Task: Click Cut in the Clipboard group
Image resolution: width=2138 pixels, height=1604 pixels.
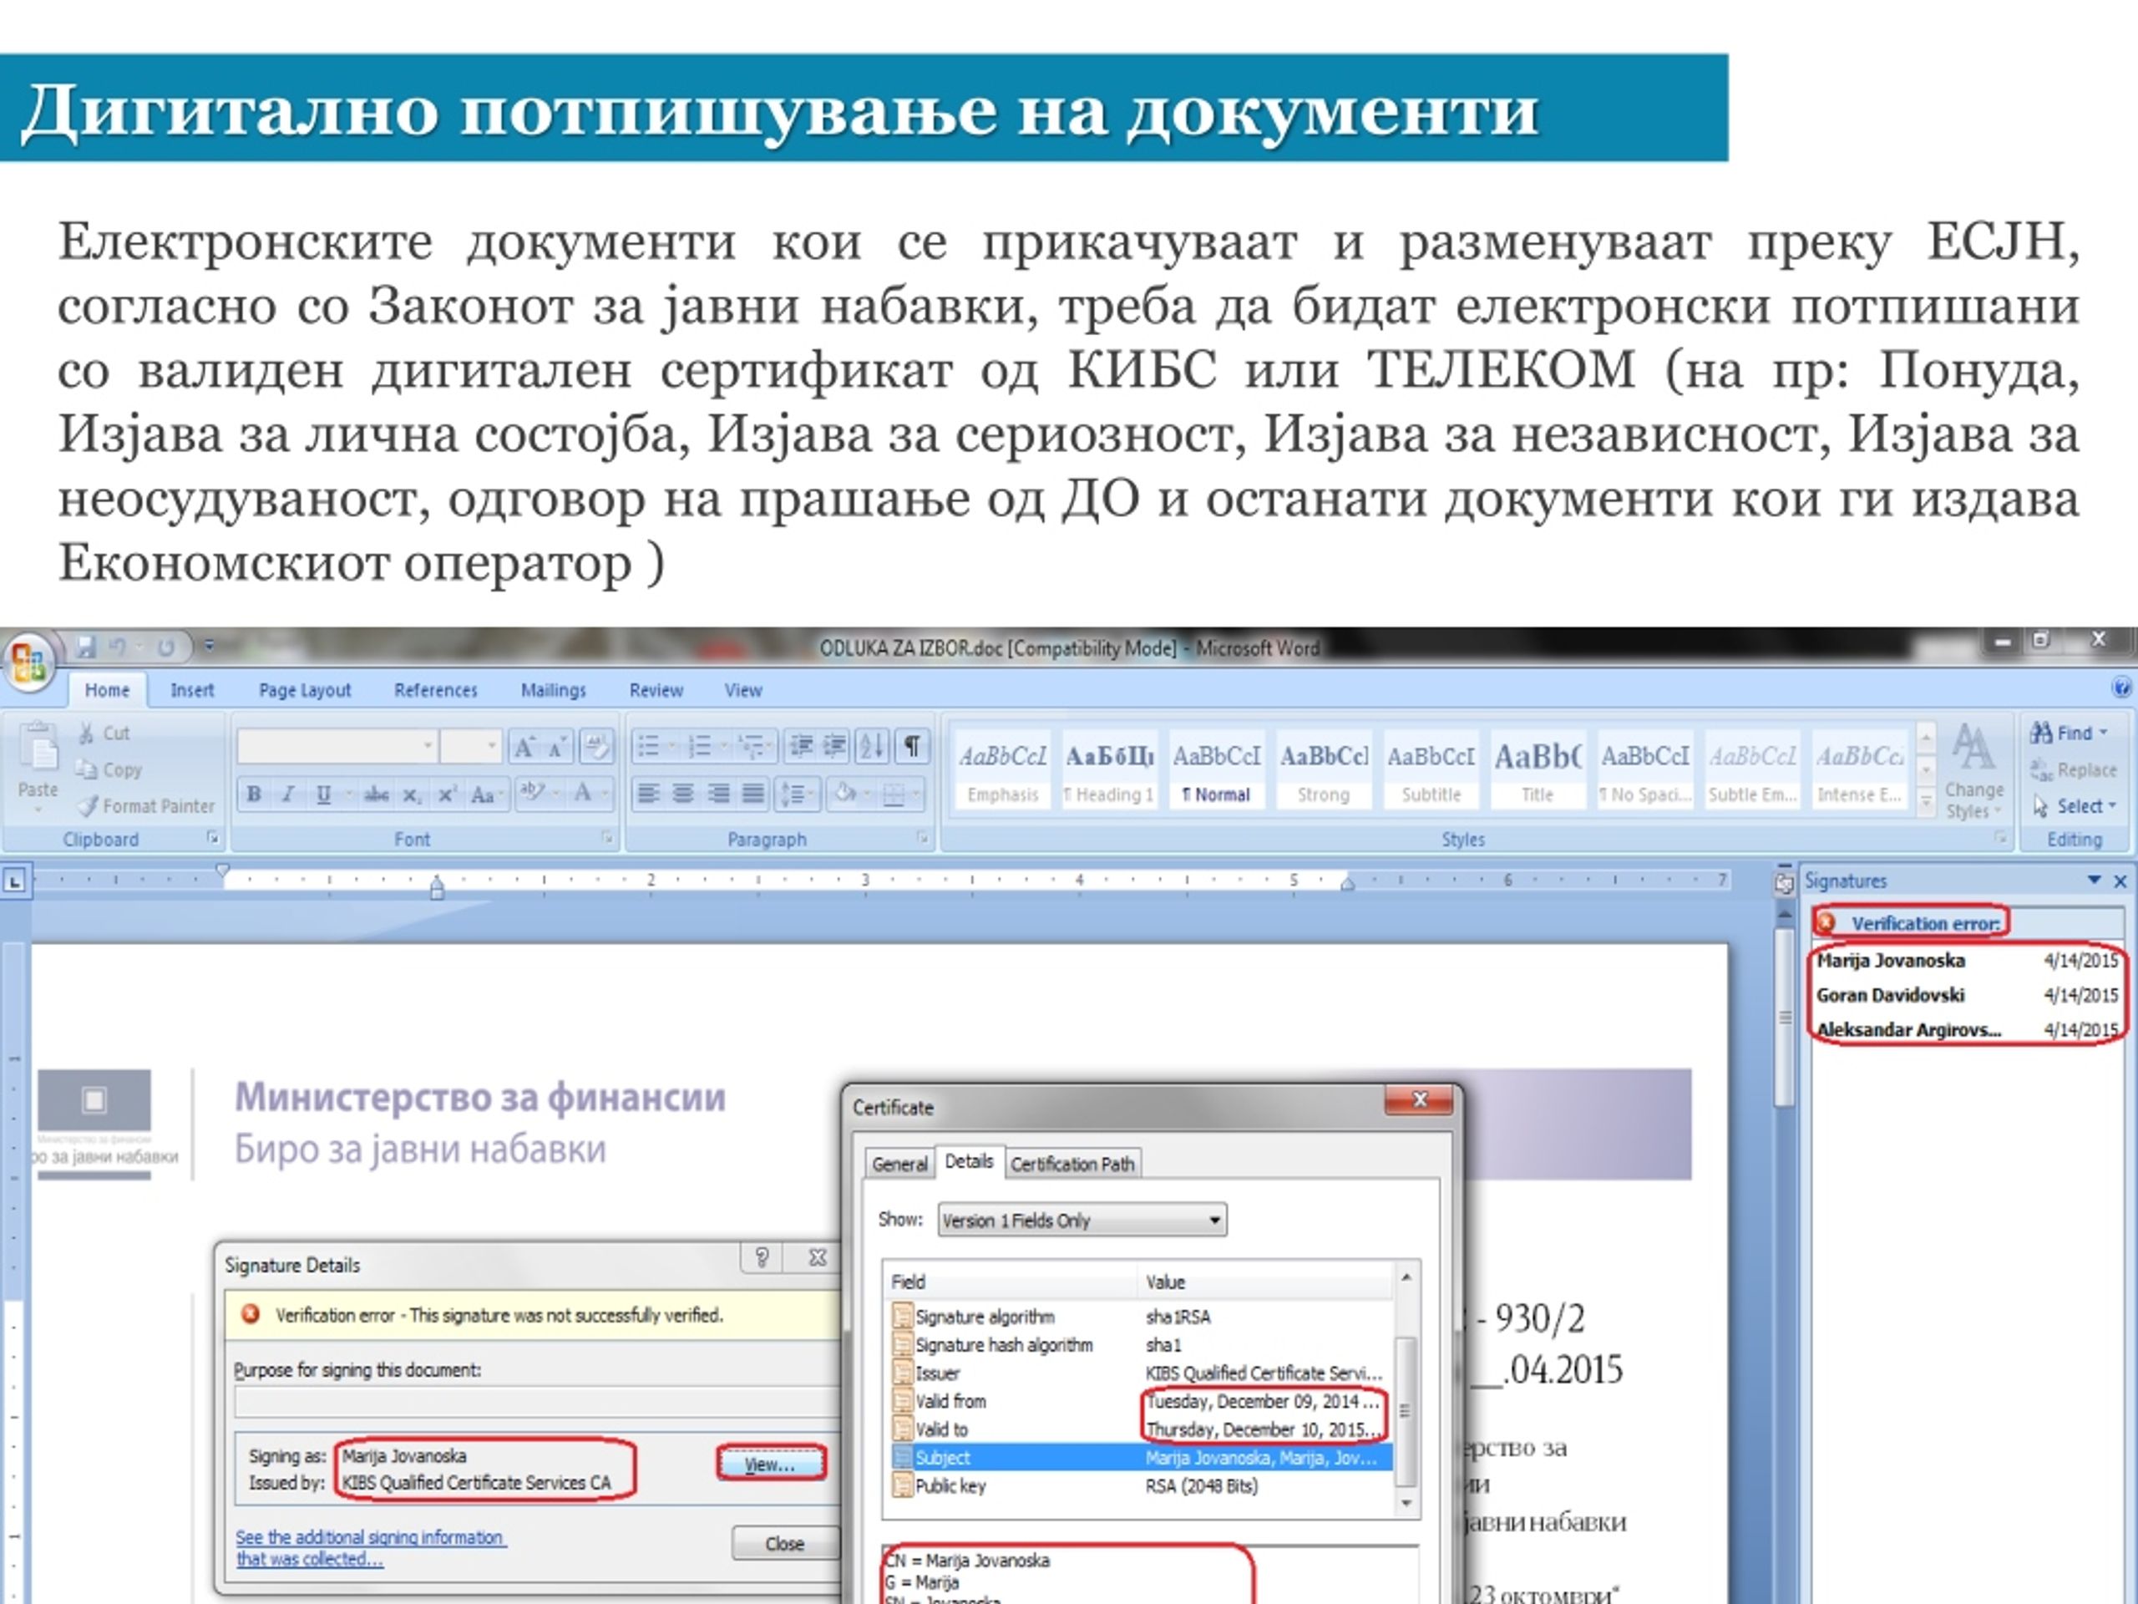Action: 104,733
